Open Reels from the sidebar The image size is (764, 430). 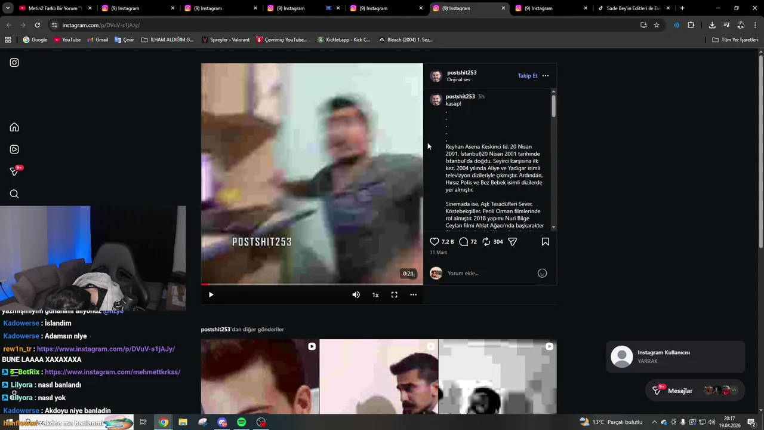tap(14, 149)
